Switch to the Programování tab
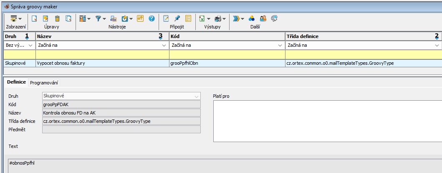Image resolution: width=442 pixels, height=173 pixels. click(x=44, y=83)
